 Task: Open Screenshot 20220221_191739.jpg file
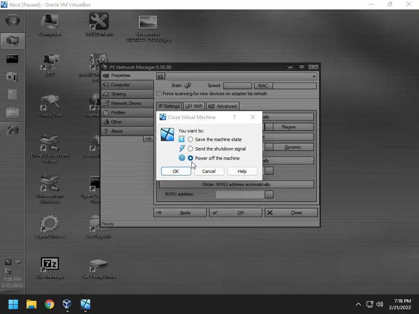[148, 29]
